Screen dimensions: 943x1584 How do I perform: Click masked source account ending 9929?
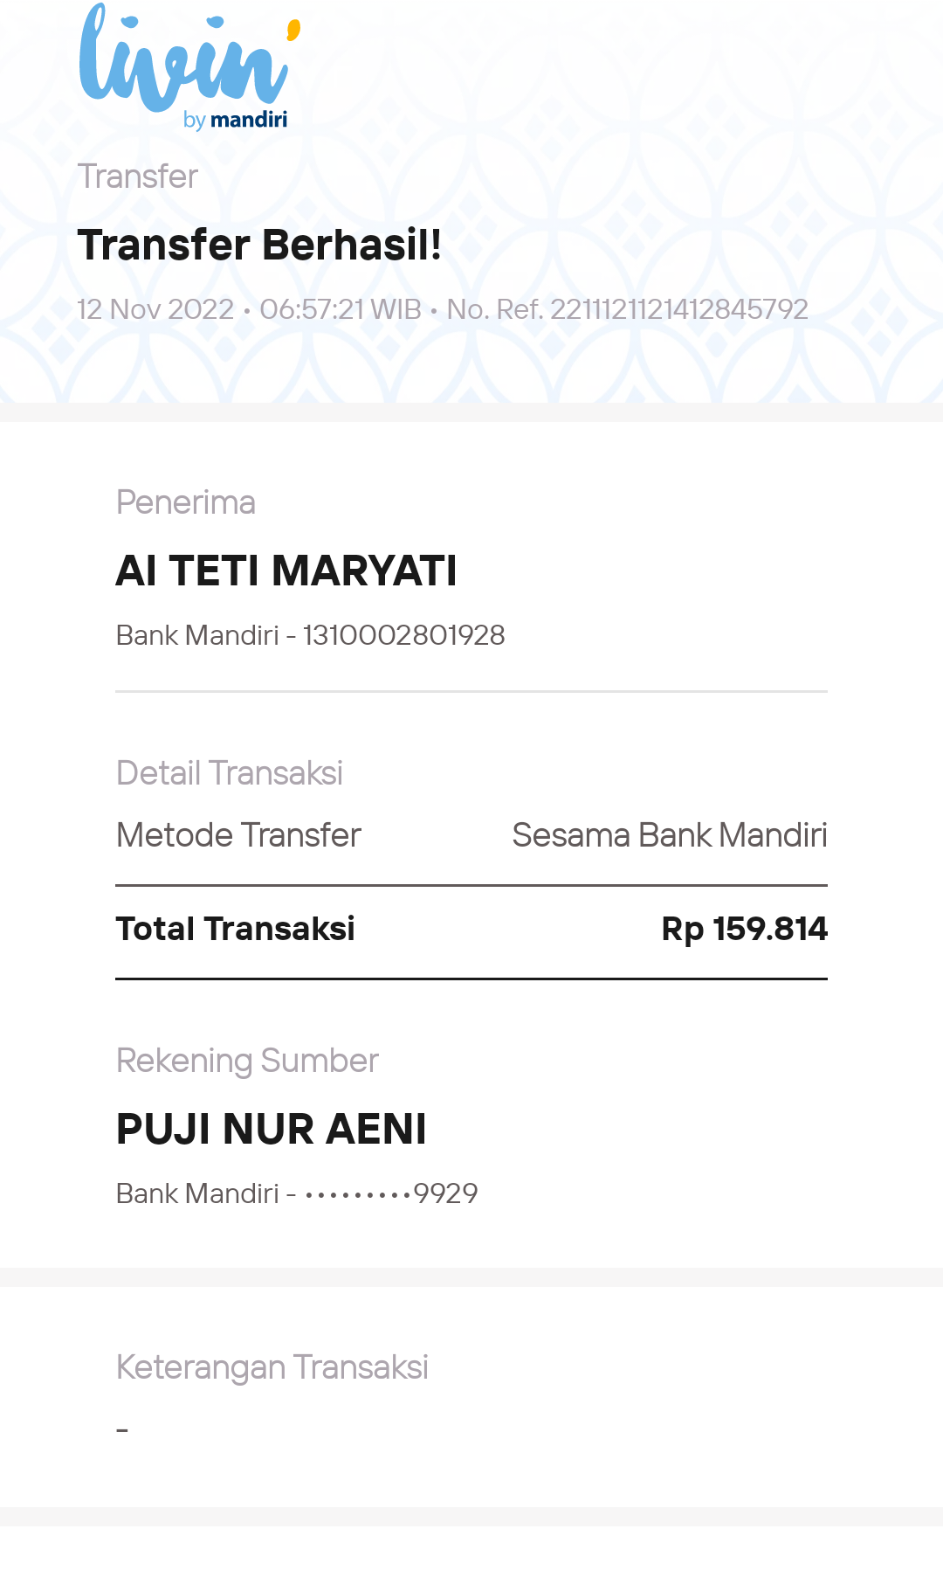pyautogui.click(x=391, y=1193)
